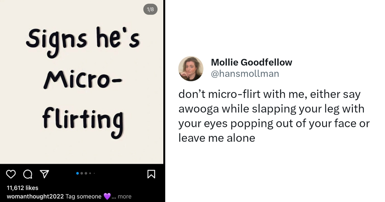385x202 pixels.
Task: Share the post with the paper plane icon
Action: [x=44, y=174]
